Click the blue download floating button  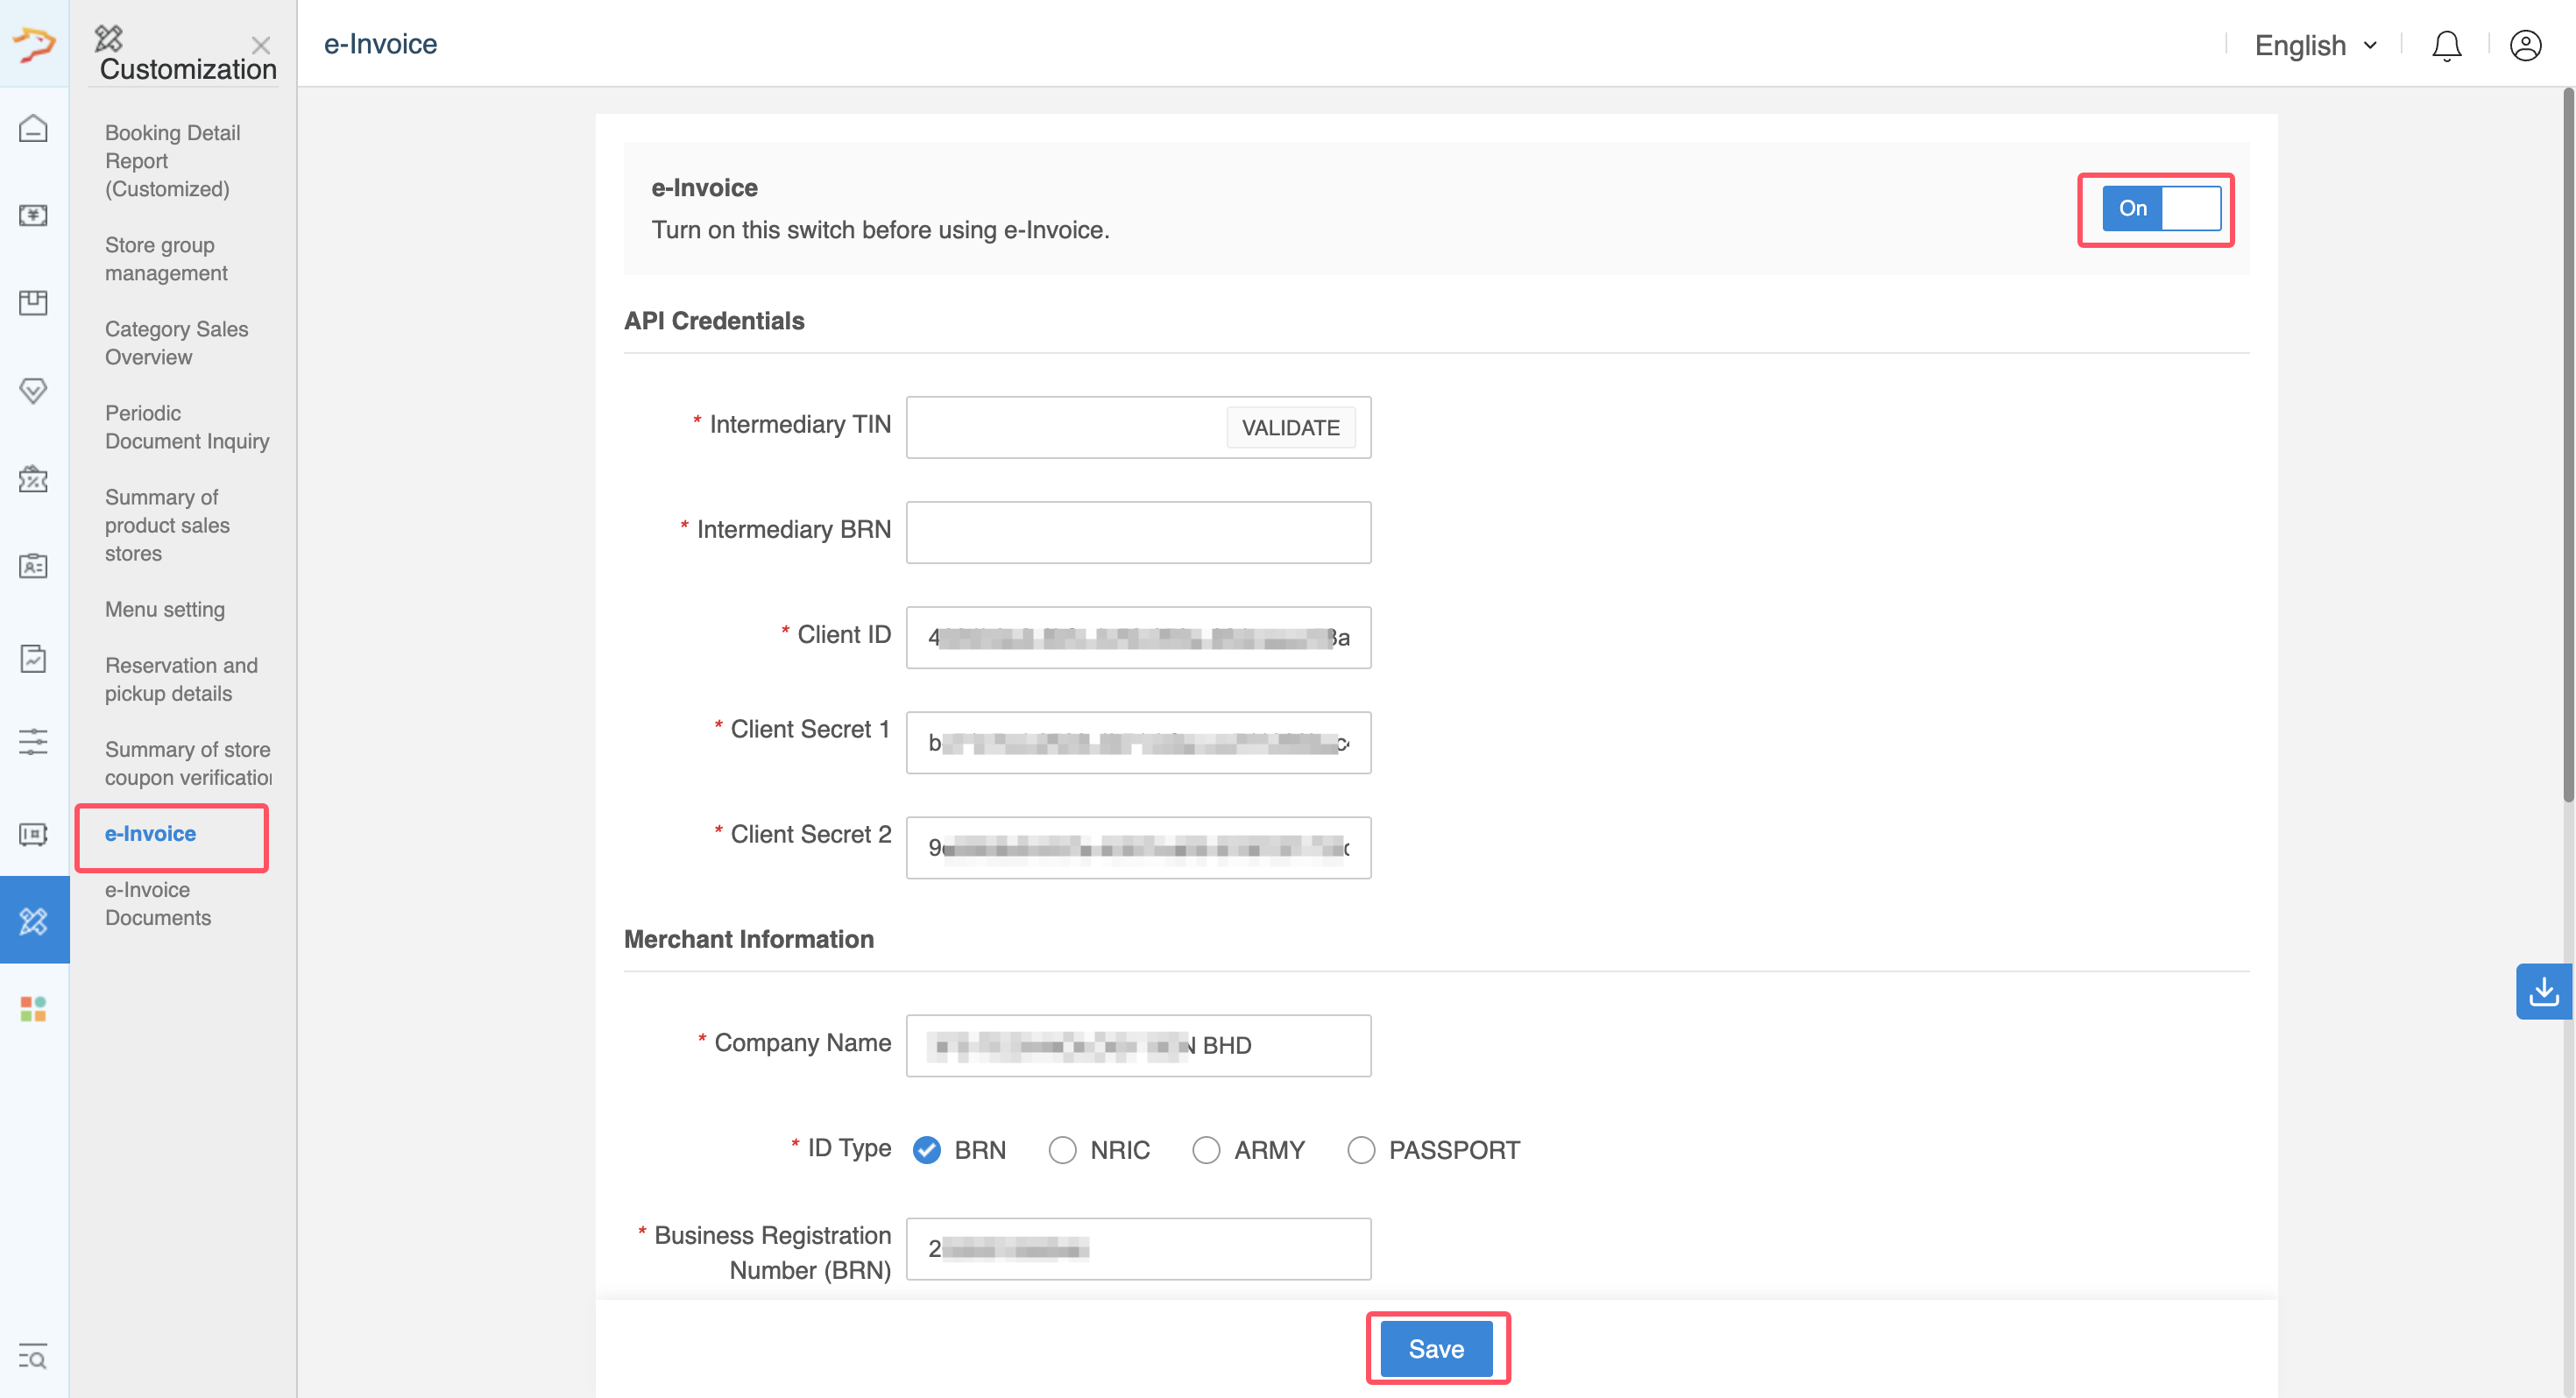click(2544, 992)
